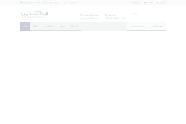This screenshot has width=186, height=124.
Task: Click the Leading Provider heading text
Action: (91, 15)
